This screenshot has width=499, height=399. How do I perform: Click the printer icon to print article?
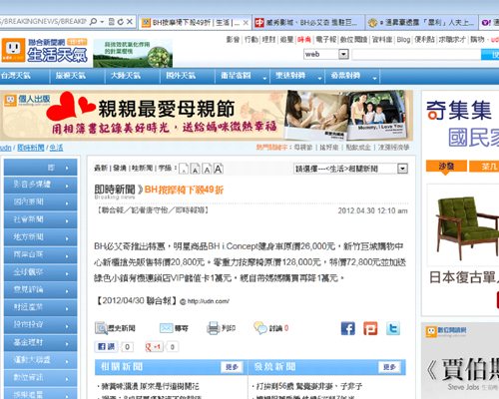[x=213, y=328]
